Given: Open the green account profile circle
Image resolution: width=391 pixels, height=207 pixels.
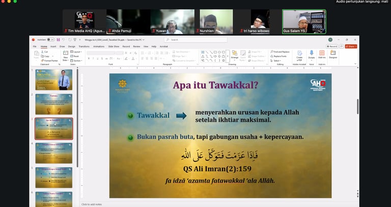Looking at the screenshot, I should click(330, 40).
